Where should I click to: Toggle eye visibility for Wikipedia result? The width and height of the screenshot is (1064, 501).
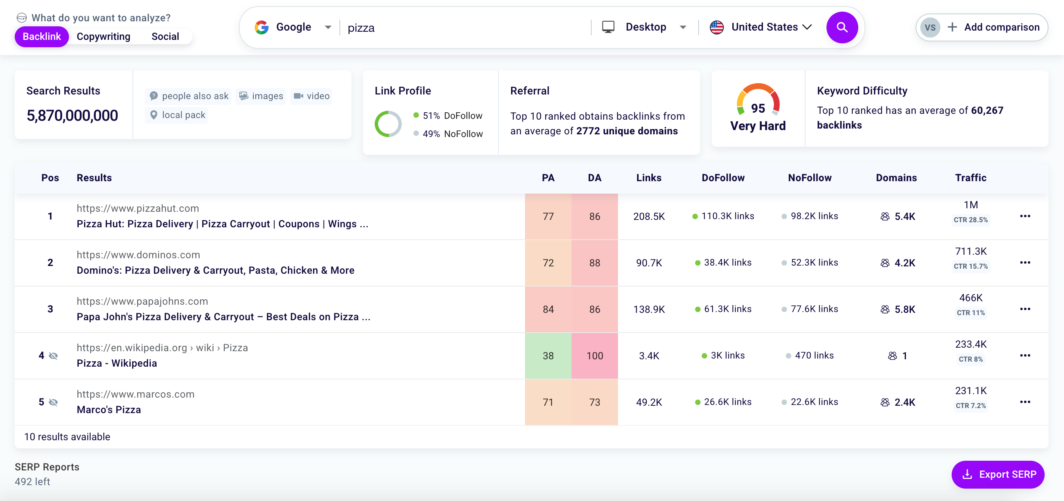pyautogui.click(x=53, y=356)
